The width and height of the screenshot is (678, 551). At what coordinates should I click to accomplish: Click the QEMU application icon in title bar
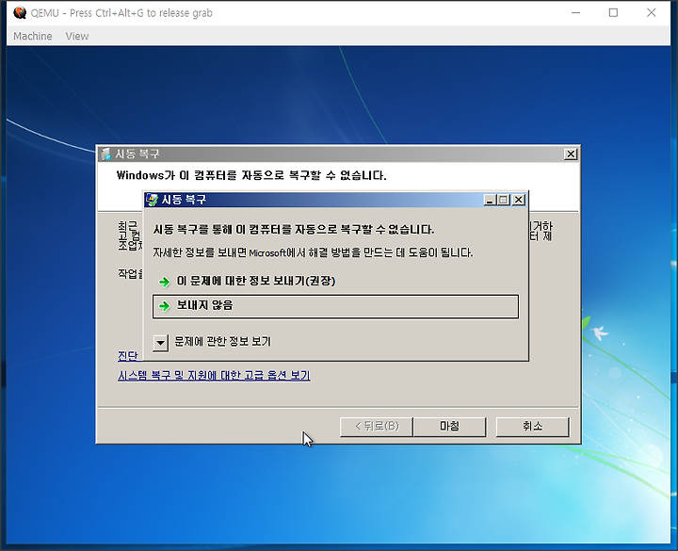20,12
